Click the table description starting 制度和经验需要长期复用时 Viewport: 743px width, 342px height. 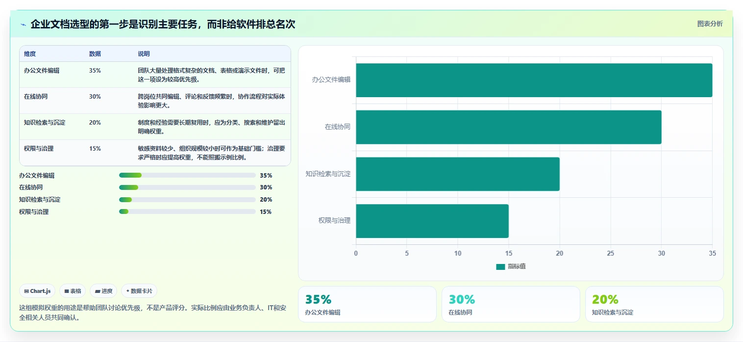tap(211, 127)
